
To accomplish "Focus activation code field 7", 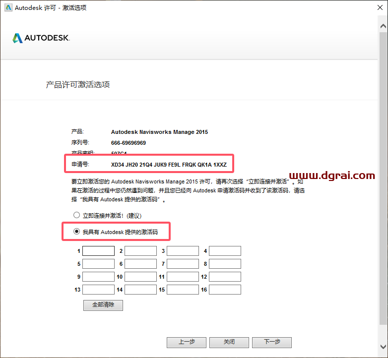I will (x=183, y=264).
